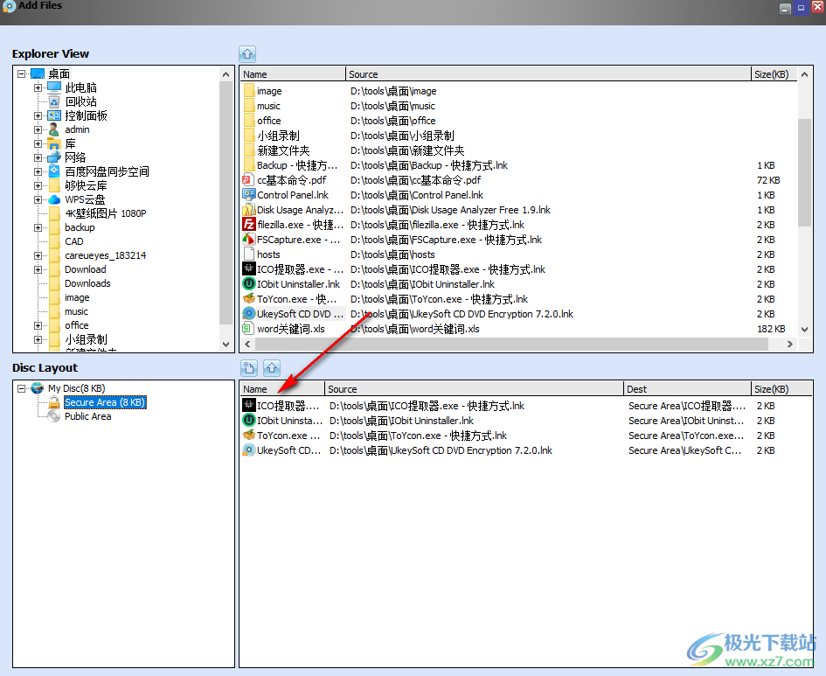Select the hosts file icon
Screen dimensions: 826x676
tap(248, 254)
